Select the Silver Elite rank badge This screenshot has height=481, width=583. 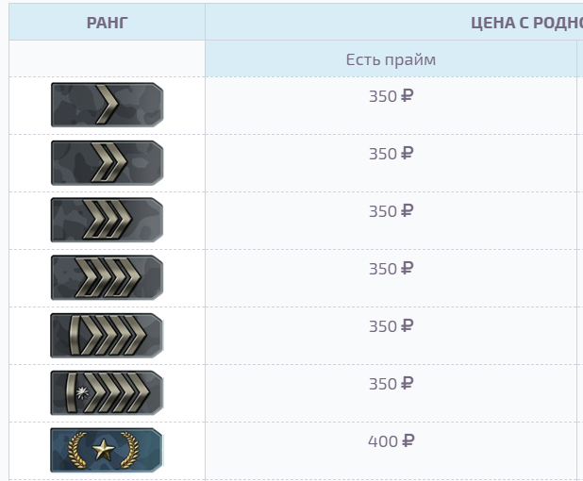pyautogui.click(x=107, y=336)
